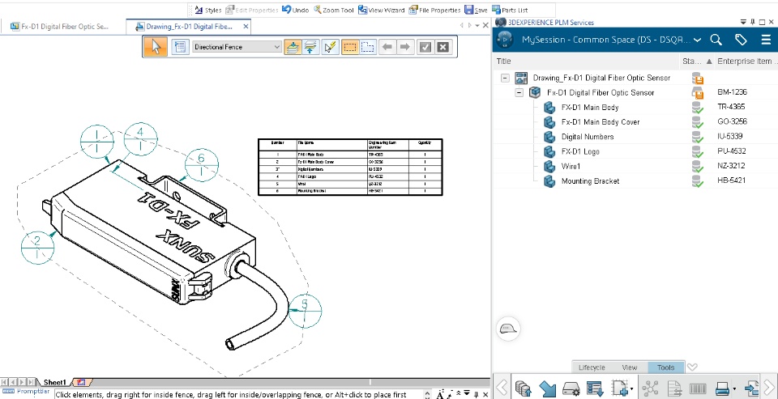The image size is (778, 399).
Task: Open the selection options list icon
Action: 180,47
